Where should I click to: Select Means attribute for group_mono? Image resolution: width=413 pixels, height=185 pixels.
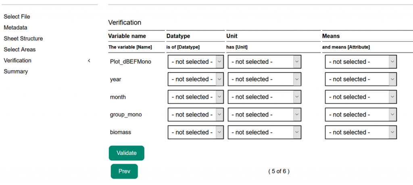coord(361,115)
